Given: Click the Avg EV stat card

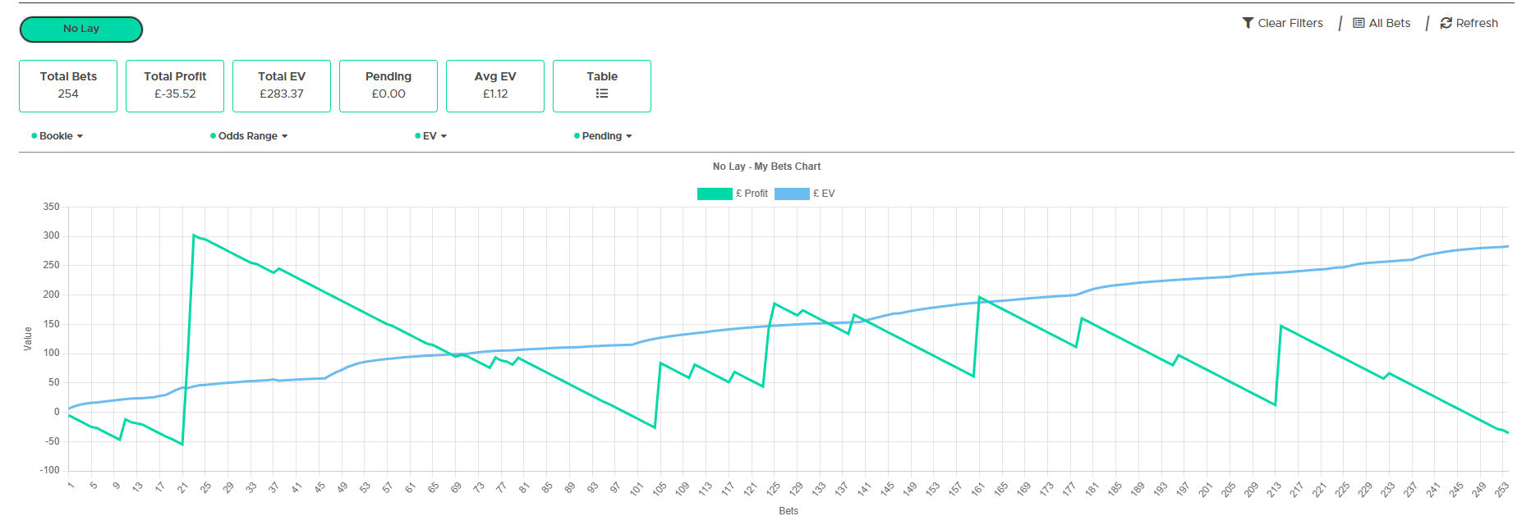Looking at the screenshot, I should coord(495,85).
